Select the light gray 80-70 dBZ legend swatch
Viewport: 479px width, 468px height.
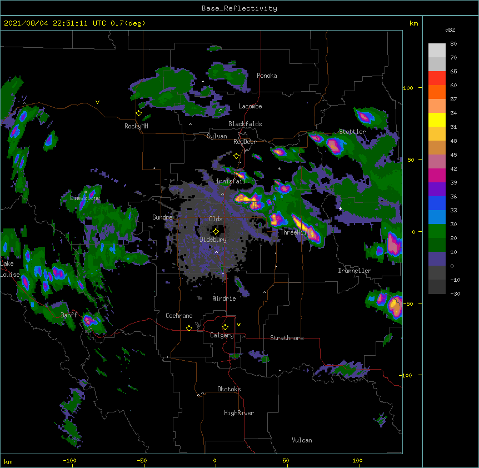click(x=437, y=50)
